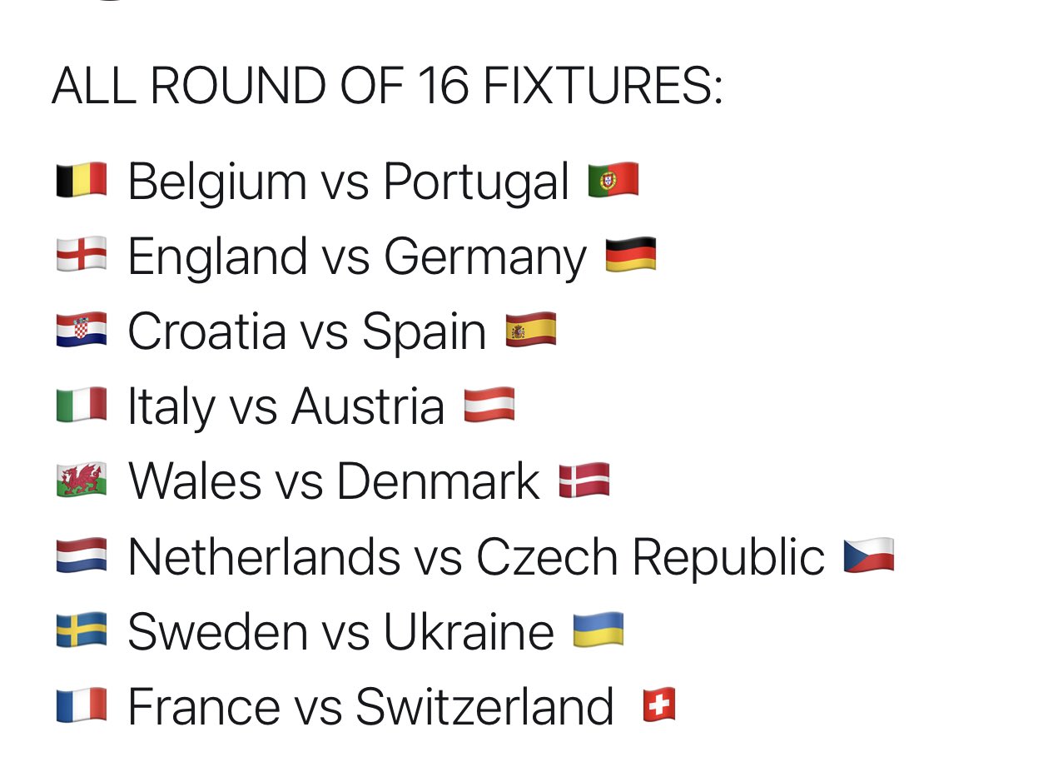Image resolution: width=1053 pixels, height=762 pixels.
Task: Select the Spain flag emoji
Action: 531,330
